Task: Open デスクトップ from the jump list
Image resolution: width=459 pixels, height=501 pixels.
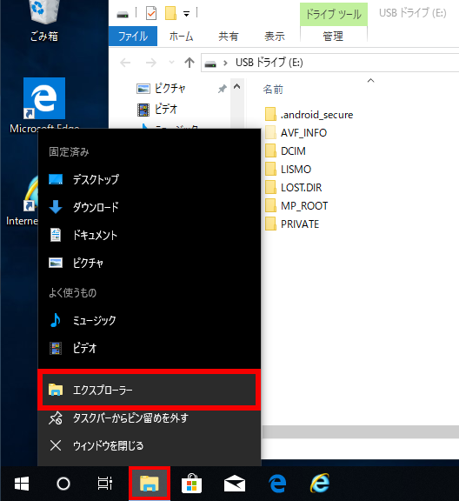Action: click(150, 179)
